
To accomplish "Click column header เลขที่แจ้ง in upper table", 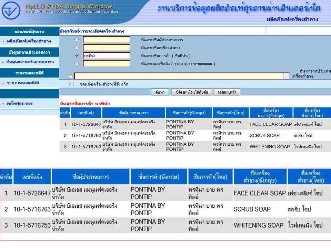I will (86, 113).
